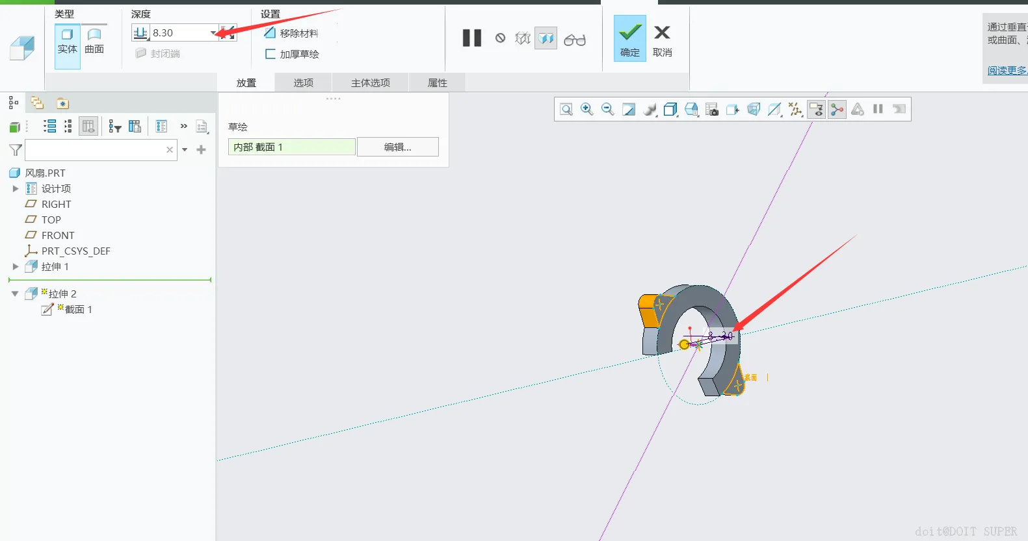Screen dimensions: 1028x541
Task: Click the refit view icon
Action: tap(566, 109)
